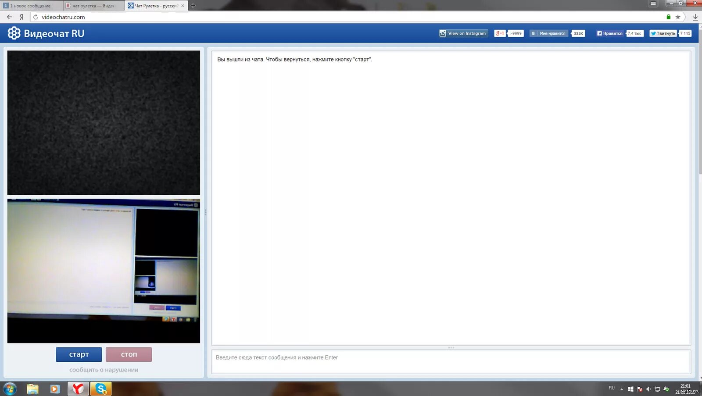This screenshot has height=396, width=702.
Task: Open Yandex home via the Я button
Action: [21, 17]
